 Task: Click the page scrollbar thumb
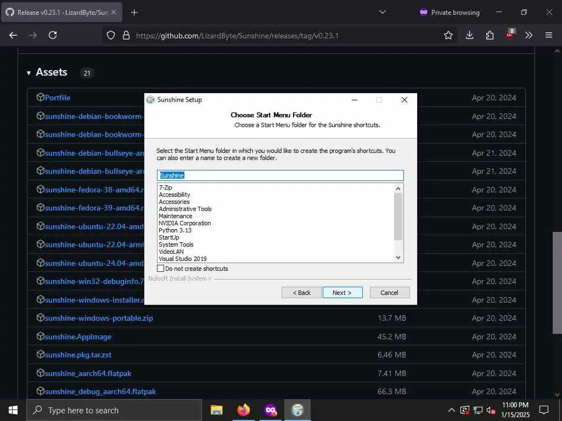pos(557,283)
